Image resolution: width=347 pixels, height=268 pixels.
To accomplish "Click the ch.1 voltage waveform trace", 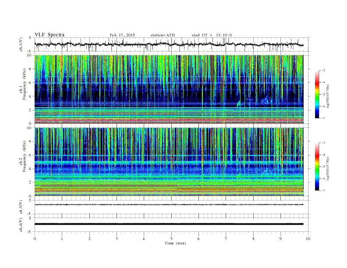I will (x=169, y=44).
